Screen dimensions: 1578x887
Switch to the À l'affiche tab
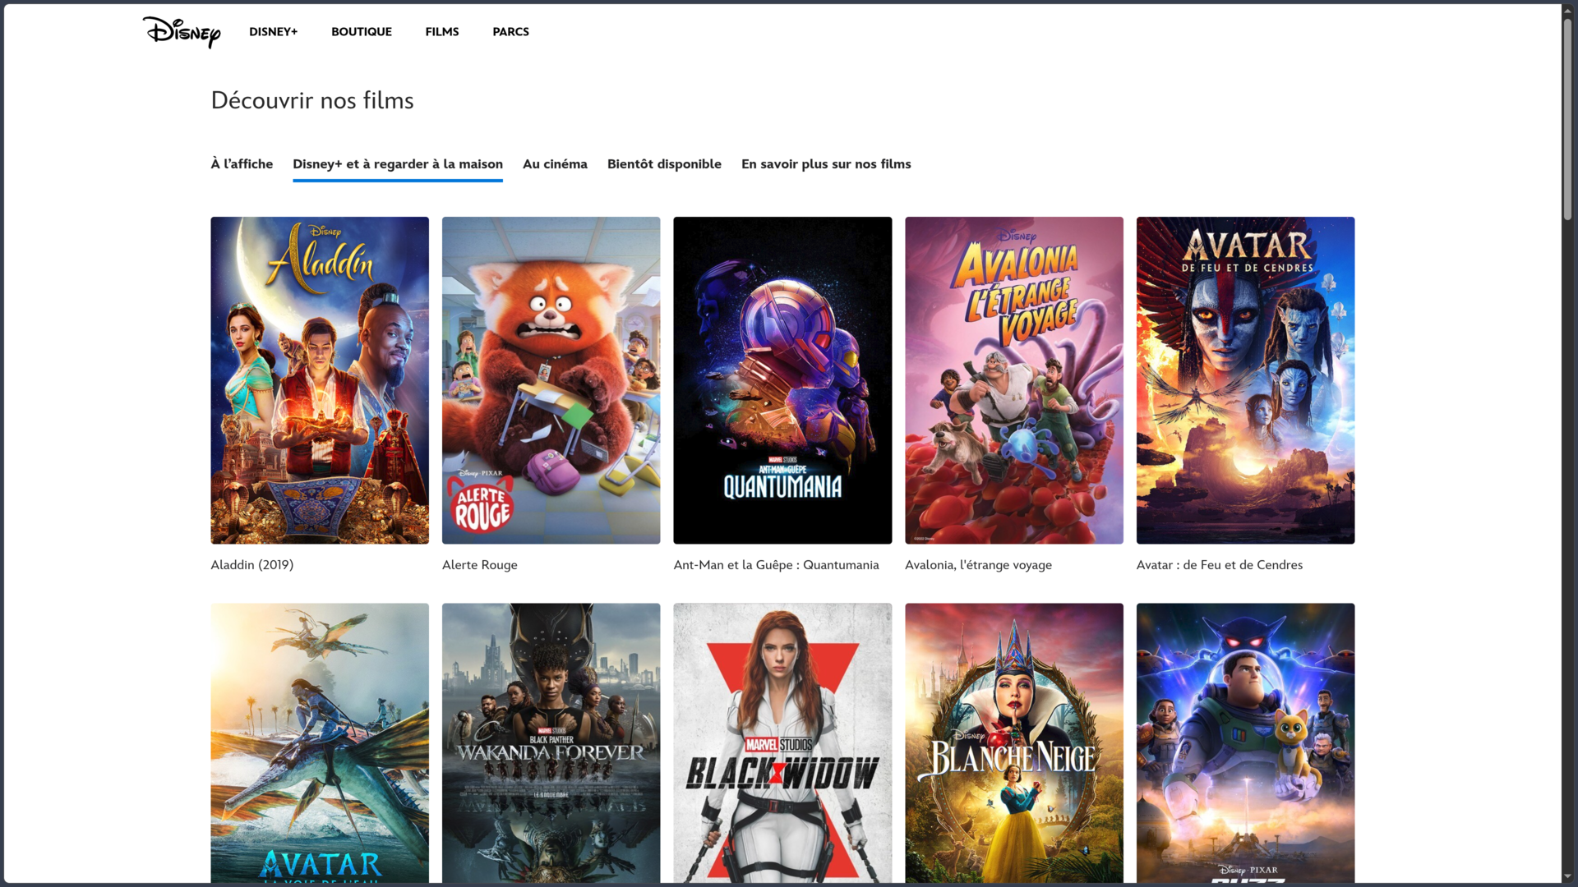[242, 164]
